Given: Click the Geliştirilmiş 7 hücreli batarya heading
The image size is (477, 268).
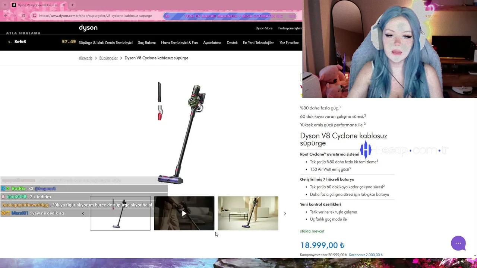Looking at the screenshot, I should [327, 179].
